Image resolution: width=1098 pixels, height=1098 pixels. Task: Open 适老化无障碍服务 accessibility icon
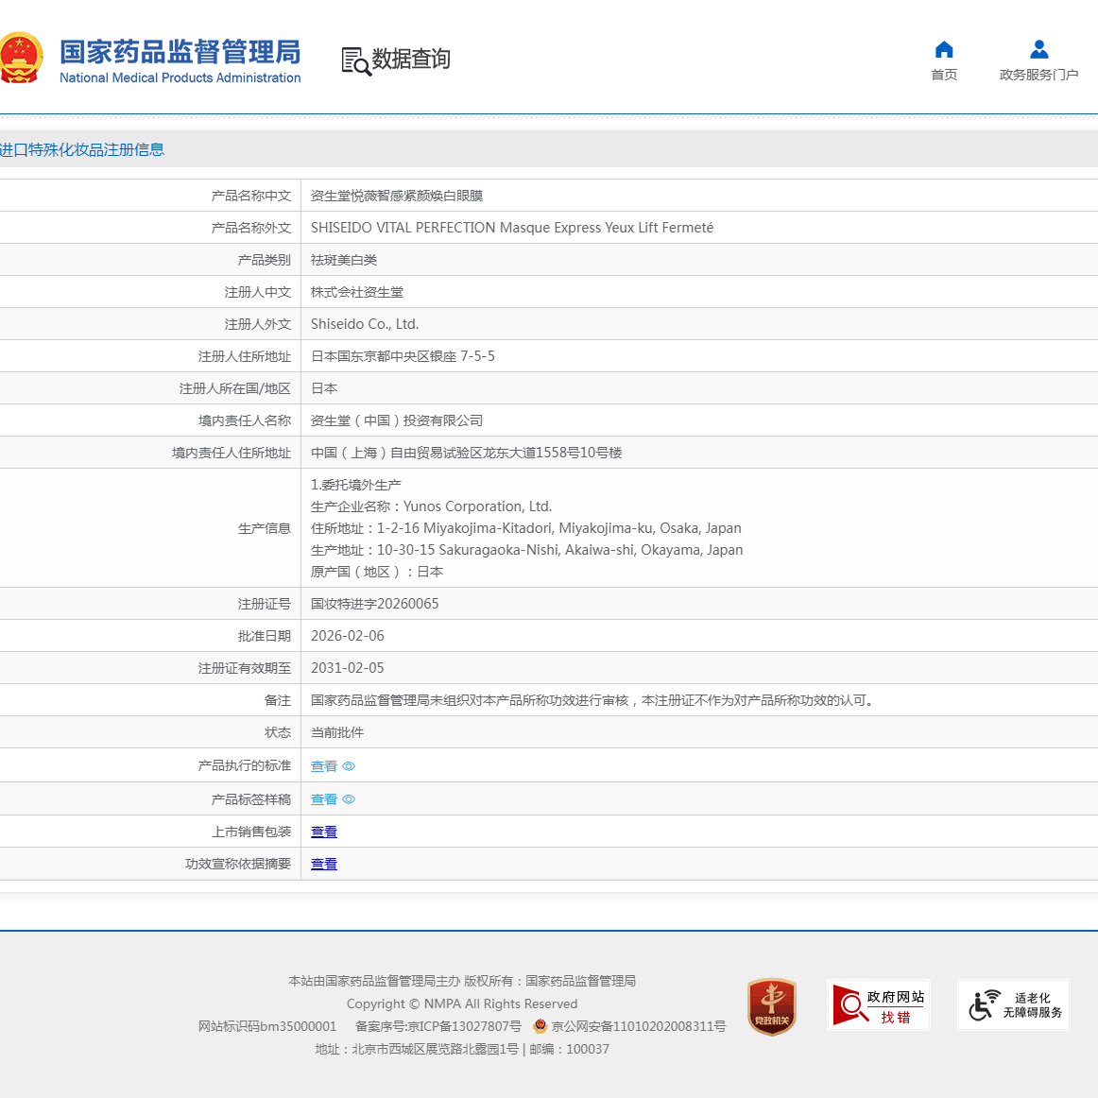[x=1014, y=1004]
